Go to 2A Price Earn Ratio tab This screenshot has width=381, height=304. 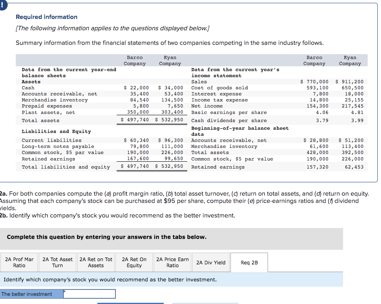(x=172, y=262)
